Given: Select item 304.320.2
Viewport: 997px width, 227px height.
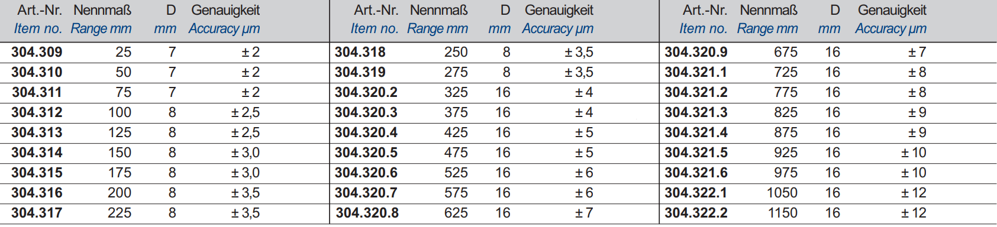Looking at the screenshot, I should [x=366, y=92].
